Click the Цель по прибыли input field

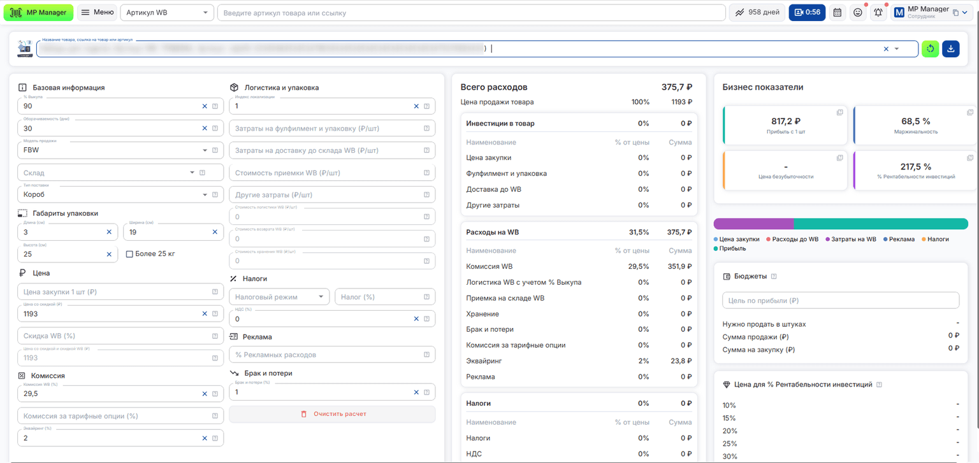[841, 301]
